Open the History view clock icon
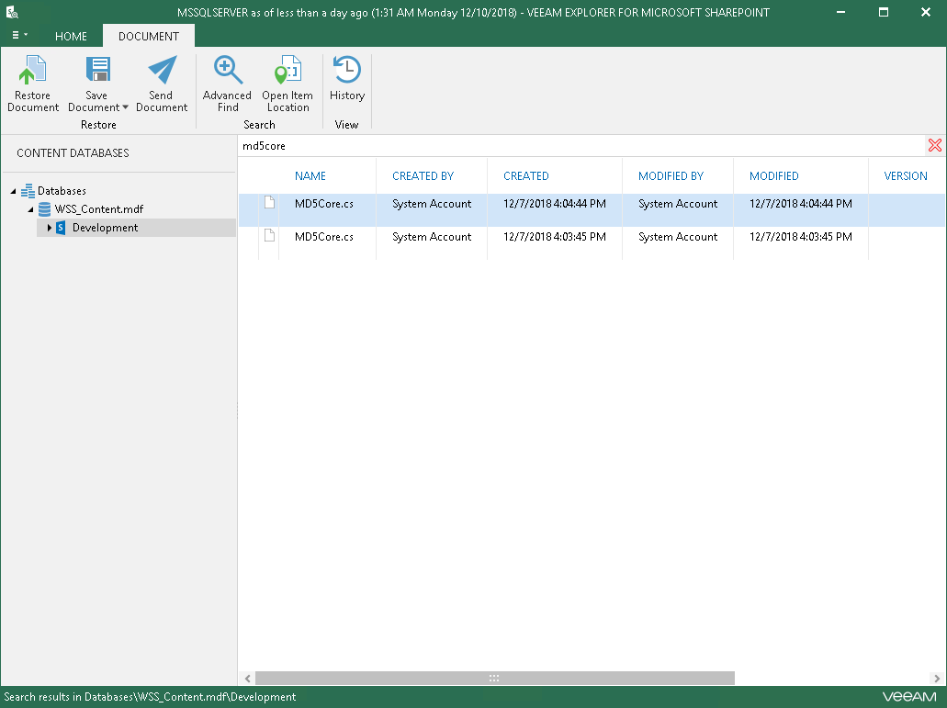The image size is (947, 708). click(347, 70)
